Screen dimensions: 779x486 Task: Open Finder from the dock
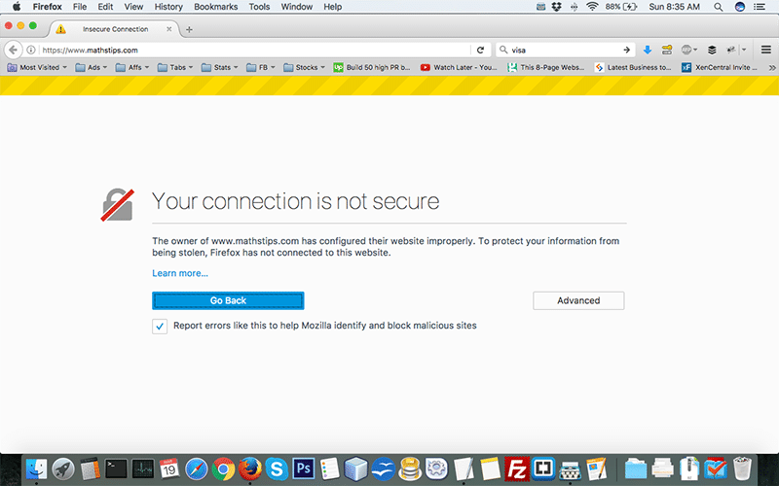coord(36,469)
